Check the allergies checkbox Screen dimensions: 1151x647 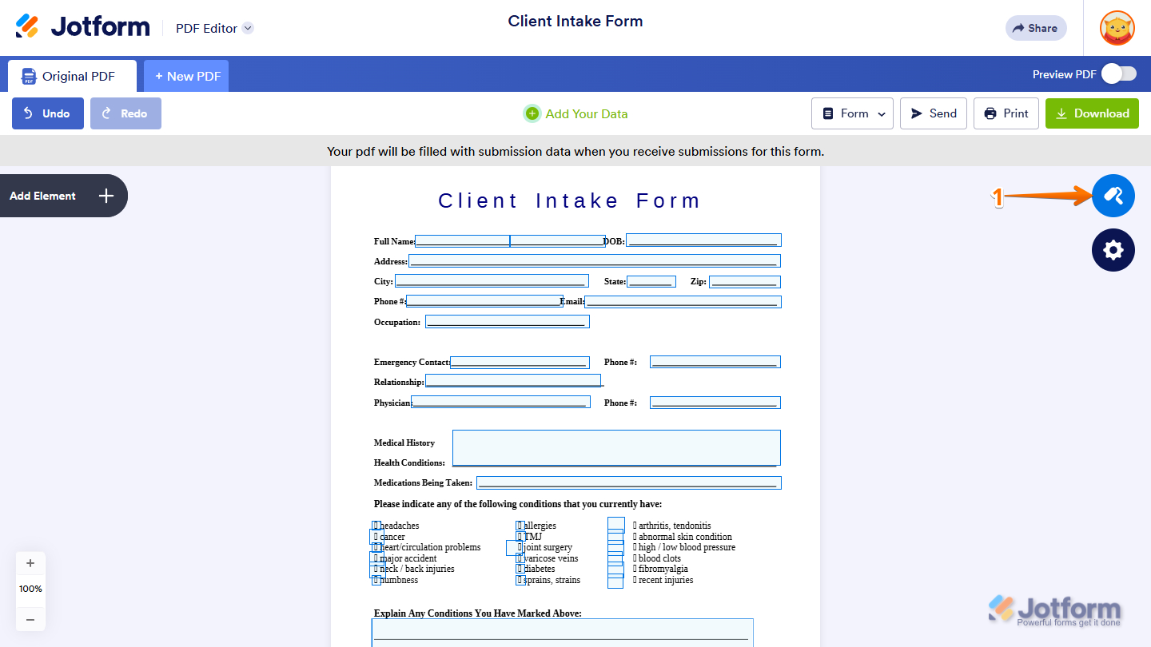520,526
